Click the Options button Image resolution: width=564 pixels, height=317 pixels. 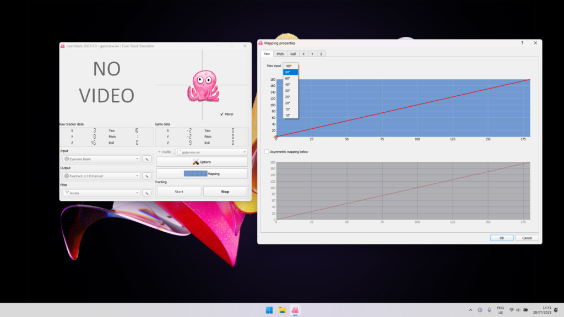point(202,162)
